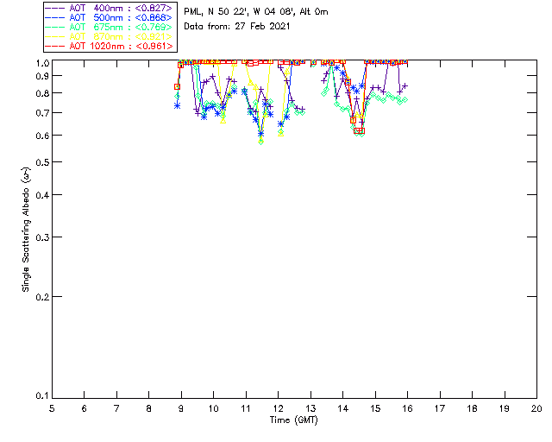Image resolution: width=552 pixels, height=442 pixels.
Task: Click the '0.2' y-axis tick label
Action: [x=42, y=297]
